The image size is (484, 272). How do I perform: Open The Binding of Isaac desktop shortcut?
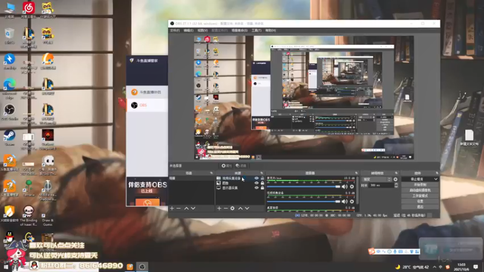[x=28, y=216]
